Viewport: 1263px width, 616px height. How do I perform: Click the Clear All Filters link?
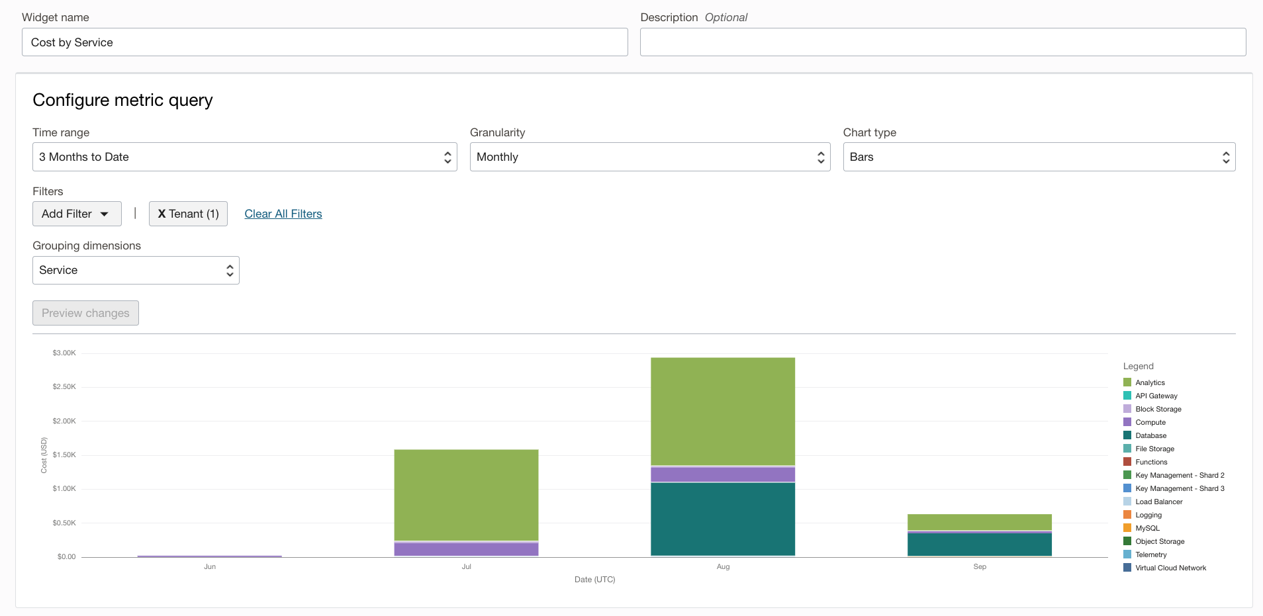283,214
